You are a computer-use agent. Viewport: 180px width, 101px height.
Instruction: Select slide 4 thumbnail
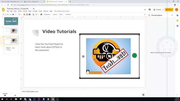pos(11,50)
